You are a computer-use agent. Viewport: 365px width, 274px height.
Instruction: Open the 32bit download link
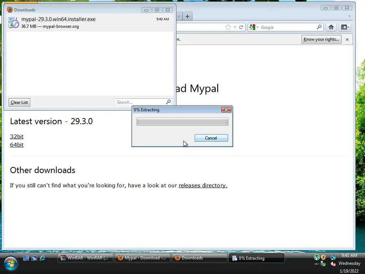pos(17,137)
